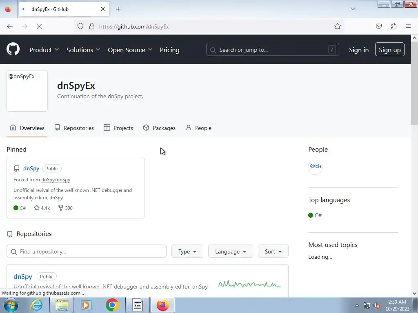Switch to the Repositories tab
This screenshot has height=313, width=418.
click(x=74, y=128)
